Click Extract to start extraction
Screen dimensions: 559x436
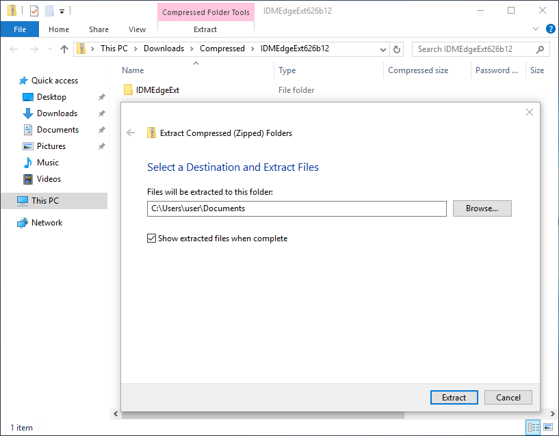pos(454,397)
